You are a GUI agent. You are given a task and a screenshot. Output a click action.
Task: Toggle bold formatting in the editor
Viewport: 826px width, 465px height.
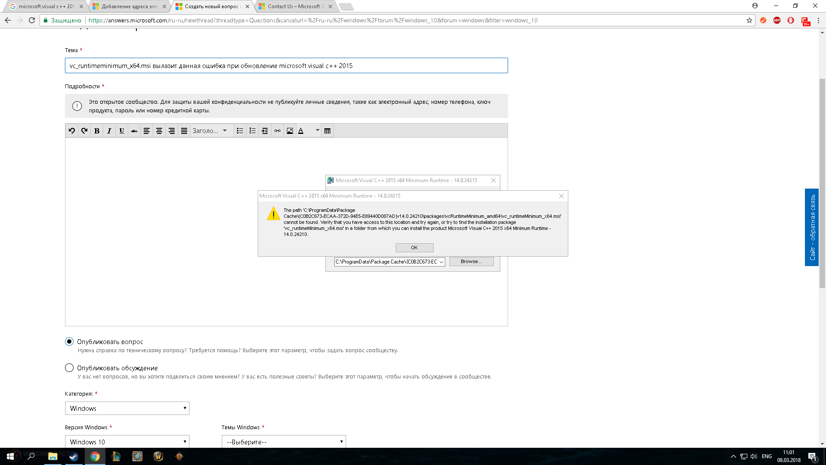click(x=97, y=131)
